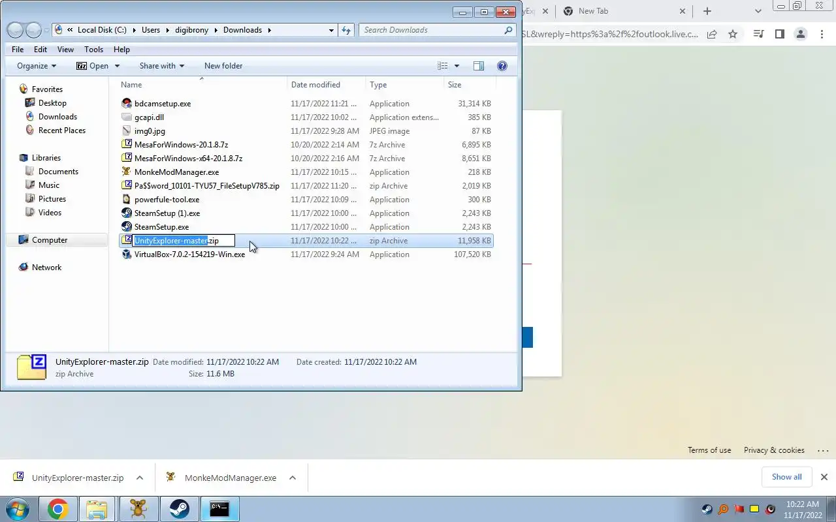Click Show all downloads button
The height and width of the screenshot is (522, 836).
click(x=786, y=477)
